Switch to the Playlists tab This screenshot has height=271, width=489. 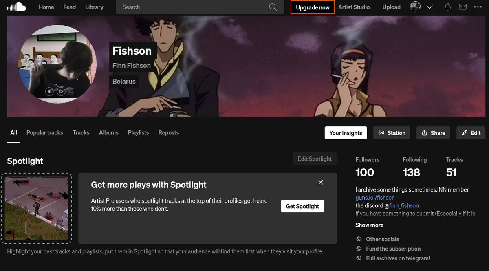139,133
